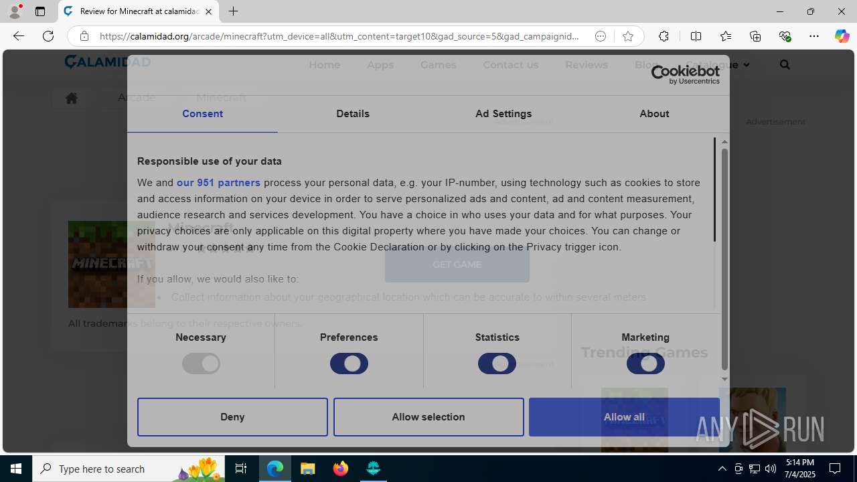The width and height of the screenshot is (857, 482).
Task: Click the taskbar clock showing 5:14 PM
Action: pyautogui.click(x=800, y=469)
